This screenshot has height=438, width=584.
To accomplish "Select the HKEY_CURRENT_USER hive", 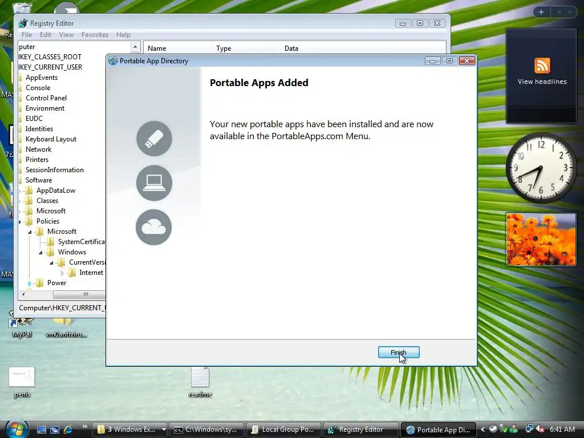I will (50, 67).
